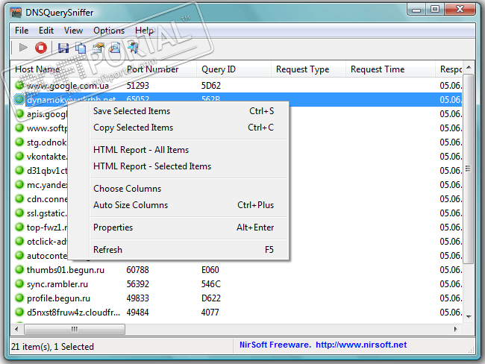485x364 pixels.
Task: Click the green icon beside thumbs01.begun.ru
Action: (x=19, y=269)
